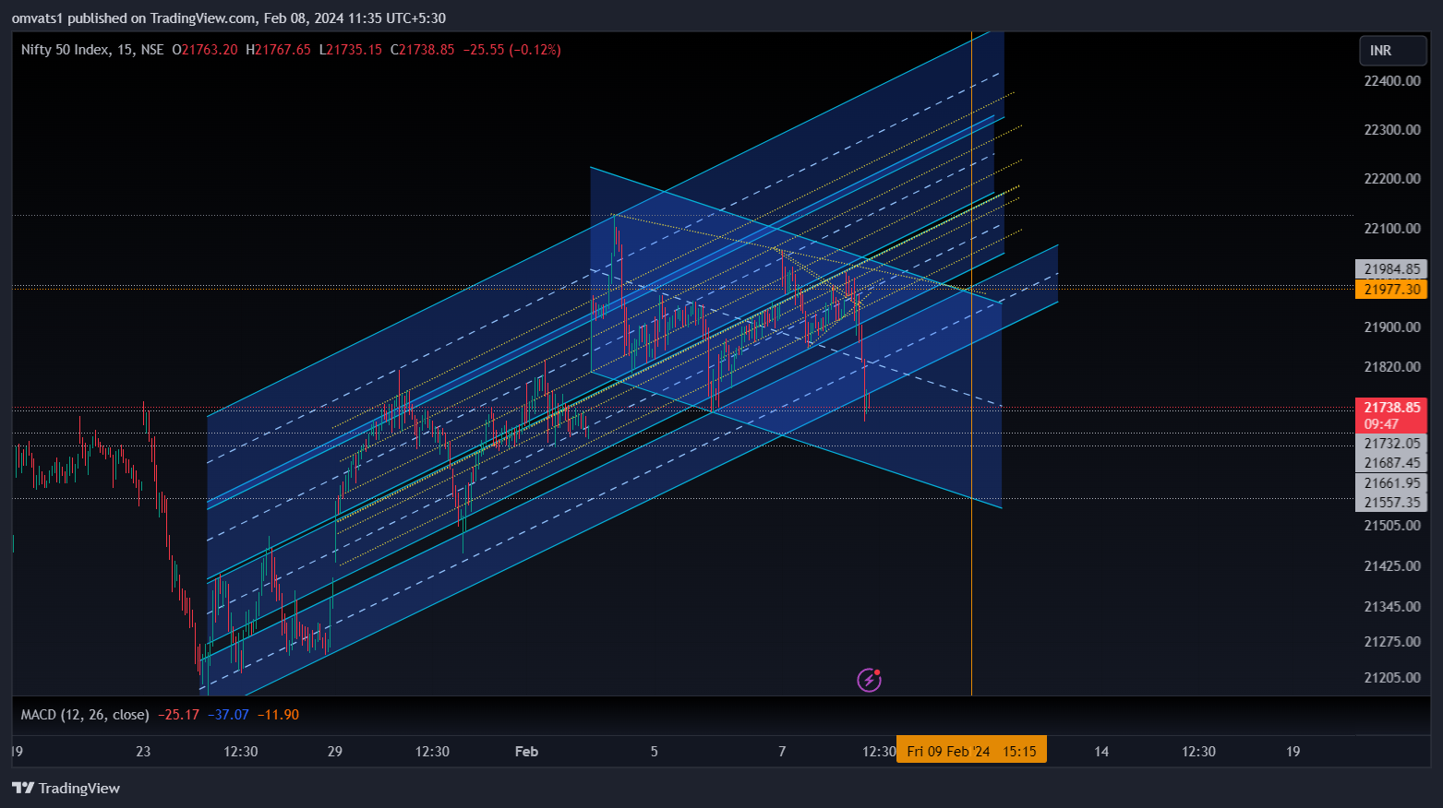Select the 21732.05 price axis label

pos(1391,444)
